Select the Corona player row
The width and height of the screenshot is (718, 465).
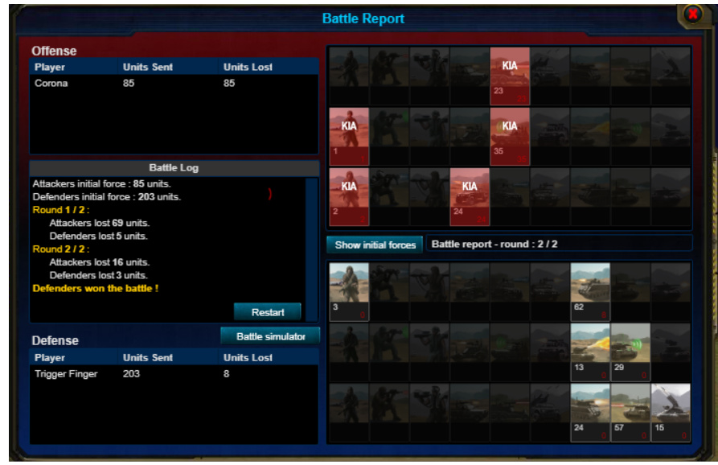coord(174,83)
